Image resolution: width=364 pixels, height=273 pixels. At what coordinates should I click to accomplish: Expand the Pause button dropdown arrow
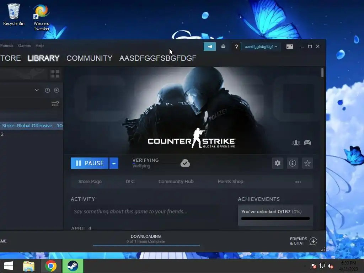click(114, 163)
